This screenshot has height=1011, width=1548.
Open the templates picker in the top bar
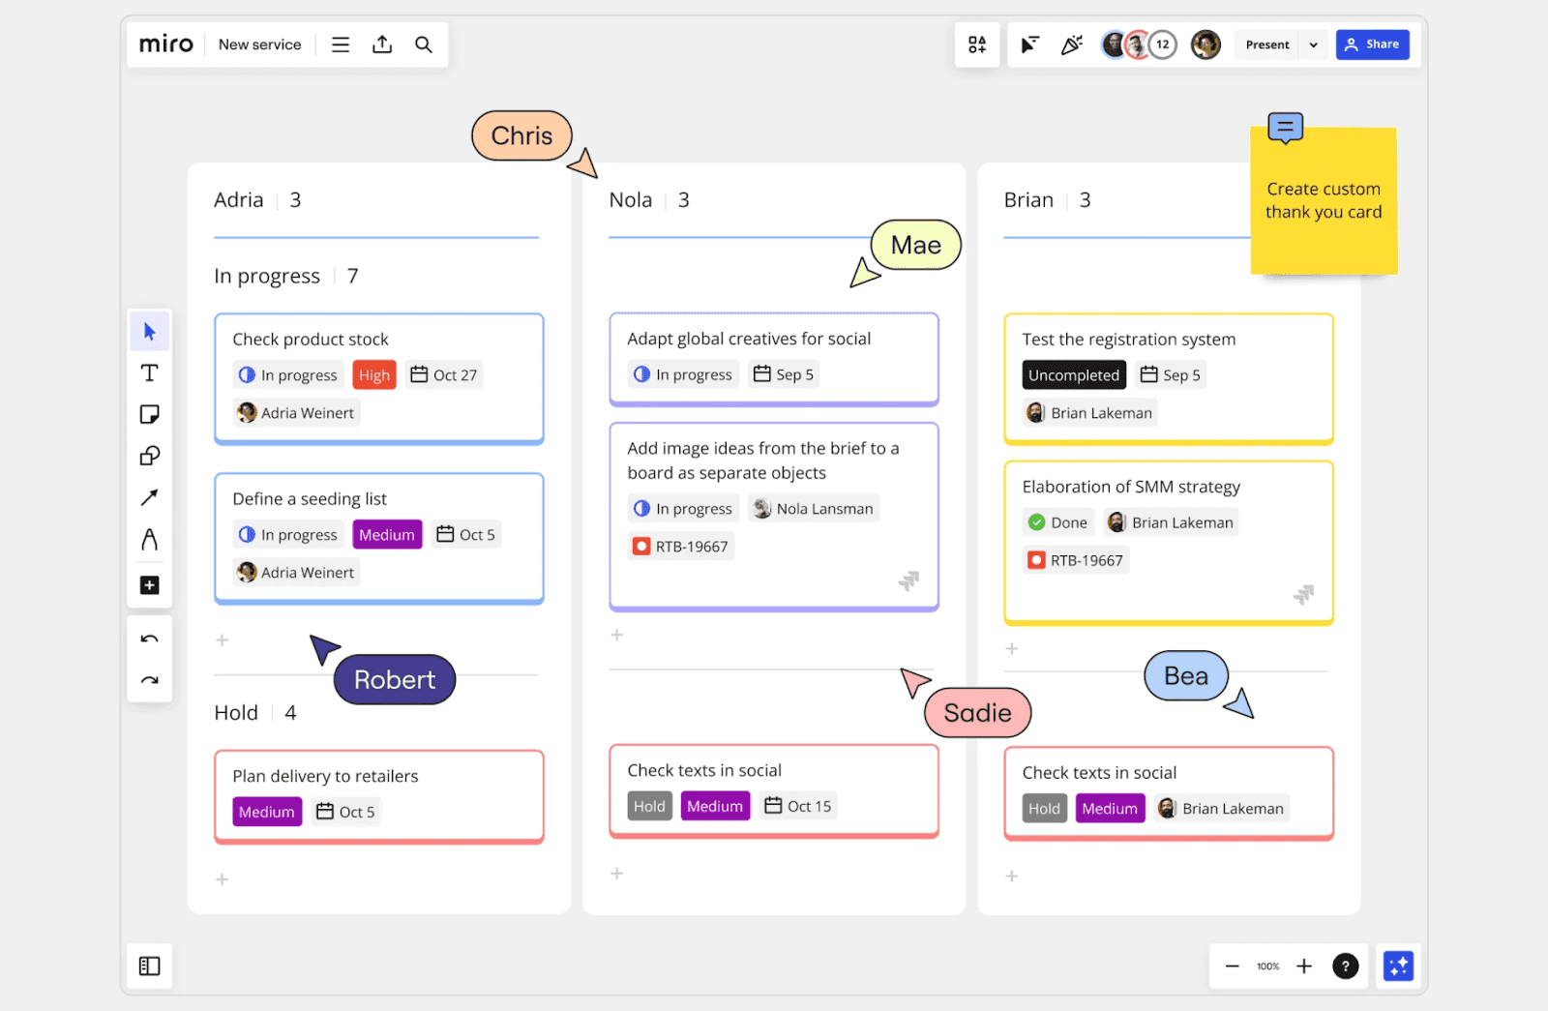(977, 45)
